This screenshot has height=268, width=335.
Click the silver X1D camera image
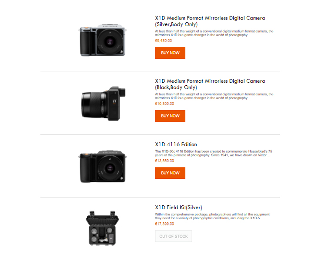click(x=103, y=40)
